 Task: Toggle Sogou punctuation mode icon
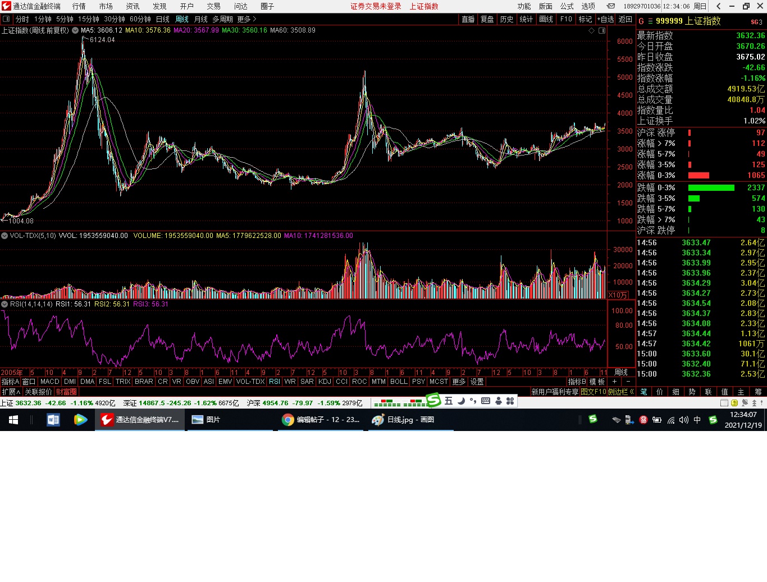point(473,401)
